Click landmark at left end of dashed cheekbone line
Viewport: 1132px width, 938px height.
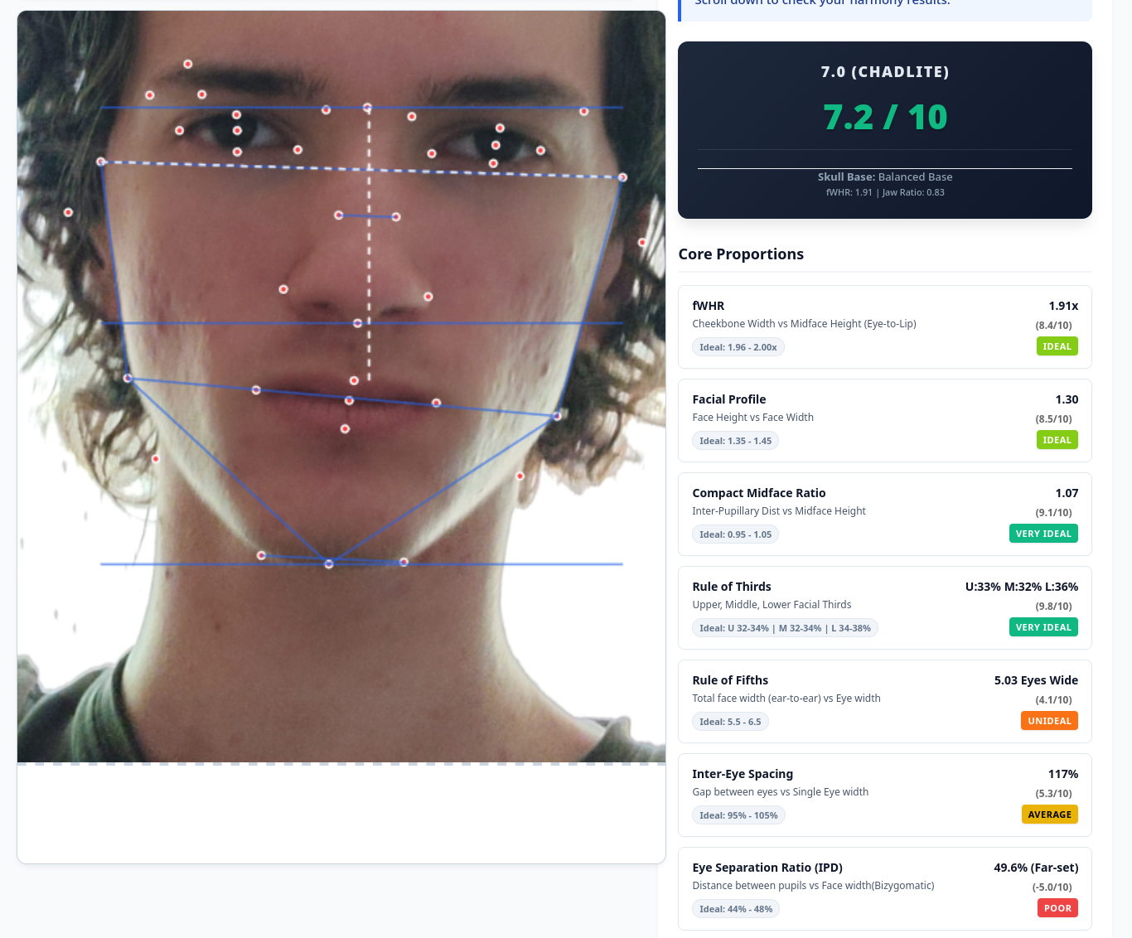[x=101, y=162]
